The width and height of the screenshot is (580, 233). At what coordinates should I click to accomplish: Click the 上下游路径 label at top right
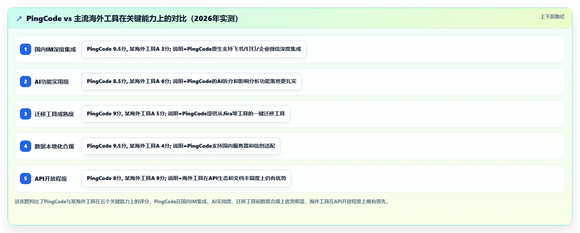pos(552,17)
